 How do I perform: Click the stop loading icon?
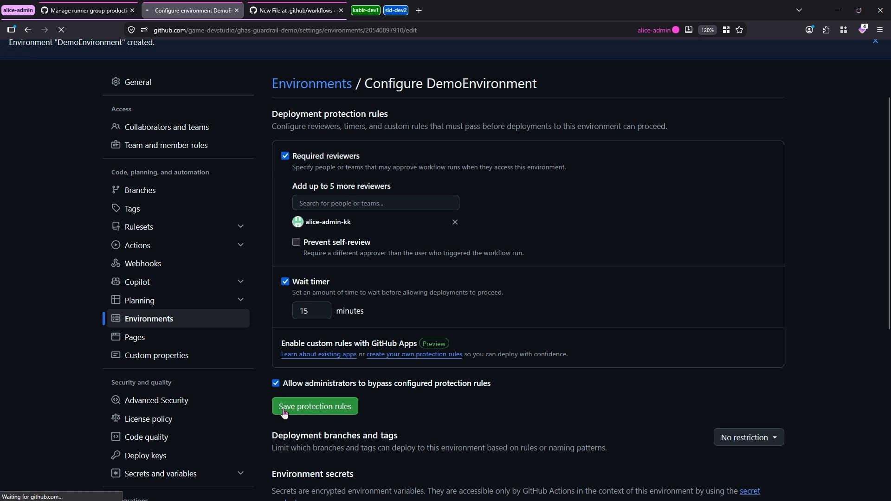pyautogui.click(x=61, y=30)
